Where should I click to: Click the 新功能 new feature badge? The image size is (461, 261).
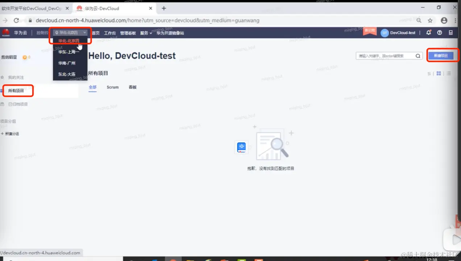[370, 32]
